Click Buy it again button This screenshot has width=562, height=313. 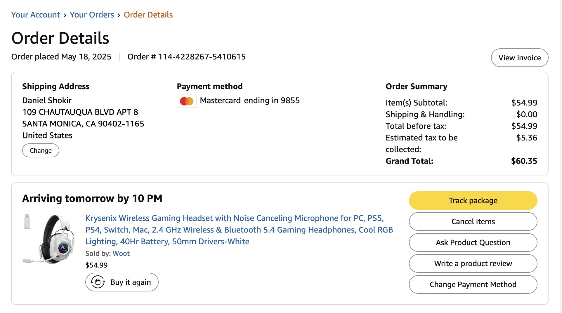coord(122,282)
